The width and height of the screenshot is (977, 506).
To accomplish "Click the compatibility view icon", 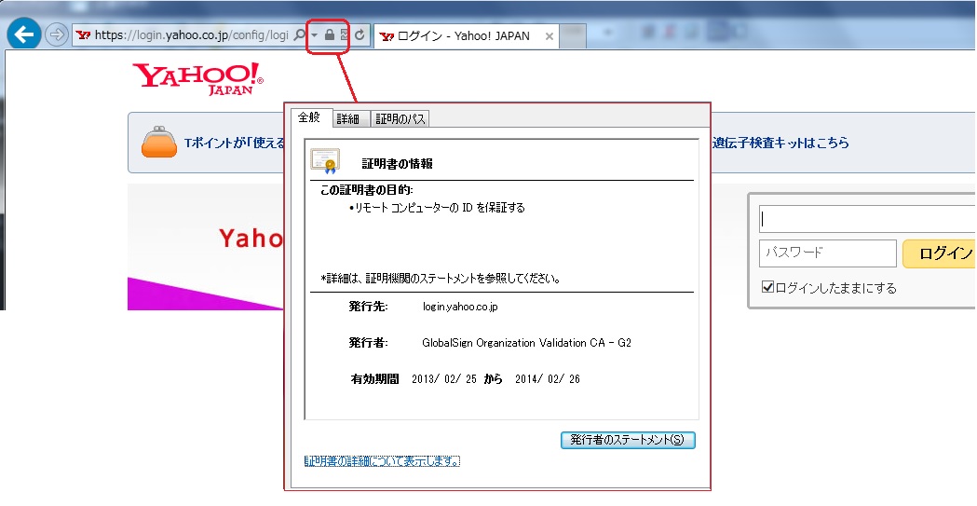I will pyautogui.click(x=344, y=34).
